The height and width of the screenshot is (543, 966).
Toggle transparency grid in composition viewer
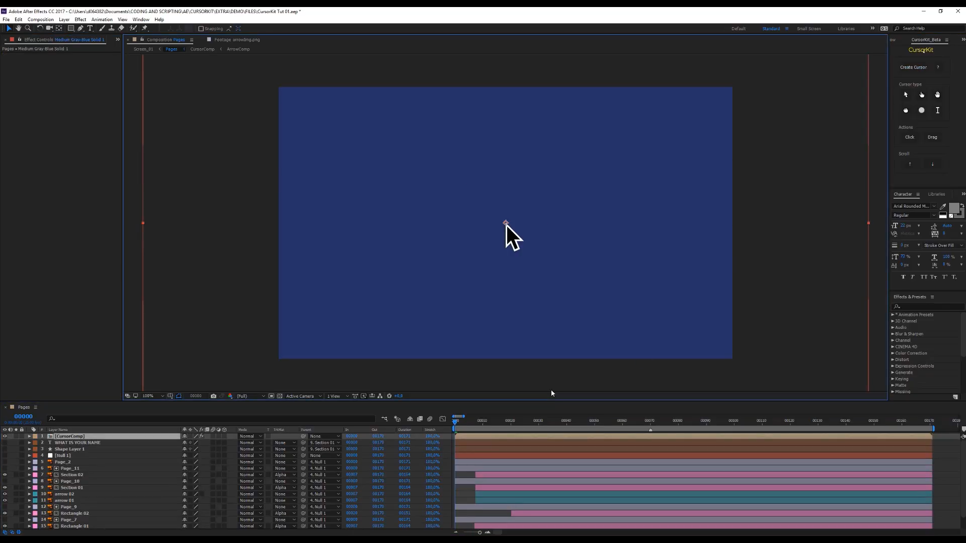click(280, 396)
